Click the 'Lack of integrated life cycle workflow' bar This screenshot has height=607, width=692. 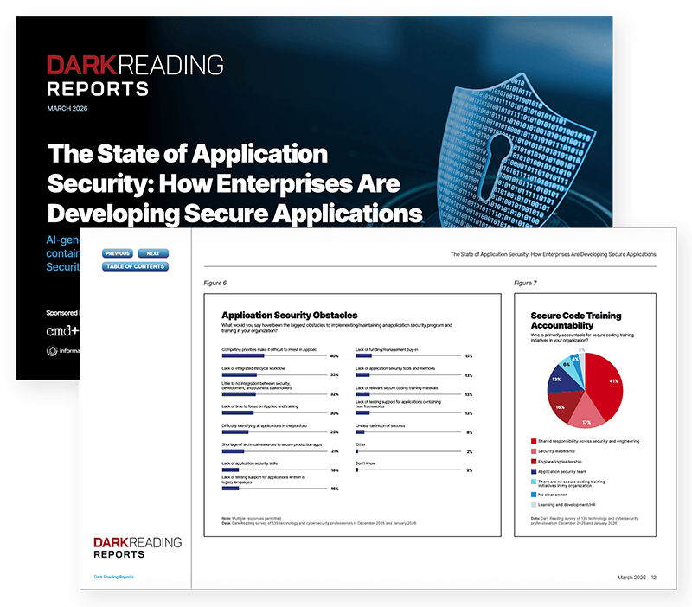(240, 374)
